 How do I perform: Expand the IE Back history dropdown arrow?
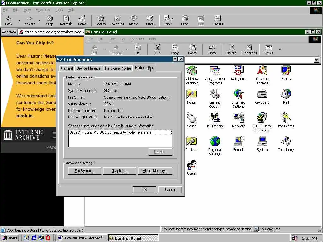[x=19, y=20]
